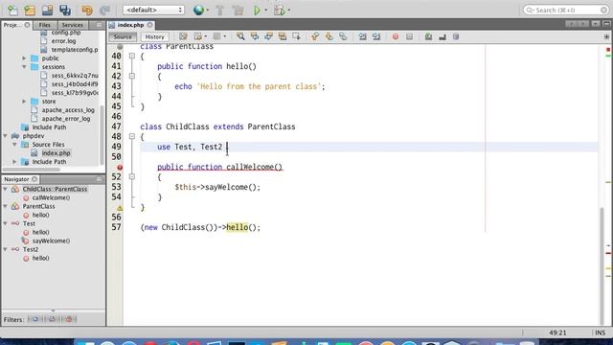613x345 pixels.
Task: Select the index.php editor tab
Action: click(130, 25)
